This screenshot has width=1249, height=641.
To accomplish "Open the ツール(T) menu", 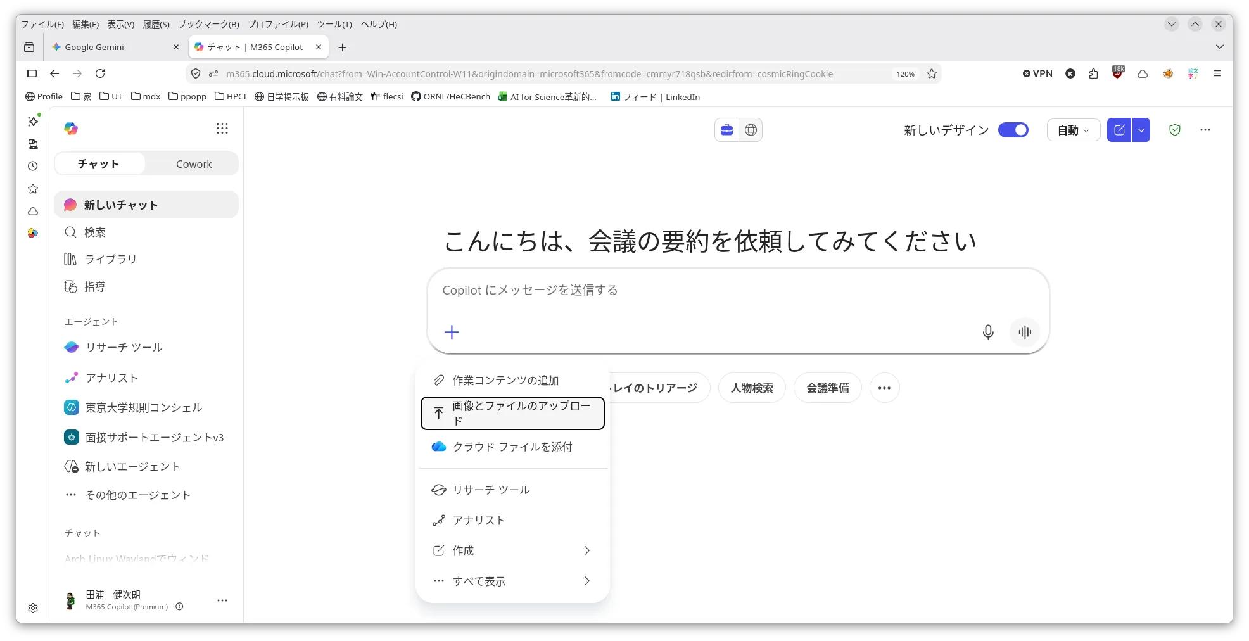I will tap(334, 24).
